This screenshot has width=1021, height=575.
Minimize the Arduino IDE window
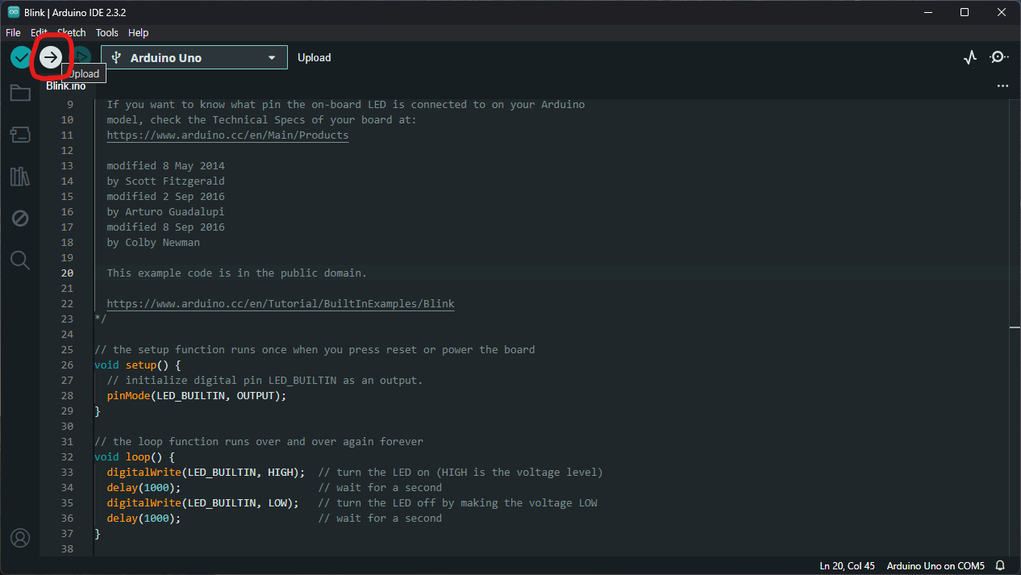927,12
